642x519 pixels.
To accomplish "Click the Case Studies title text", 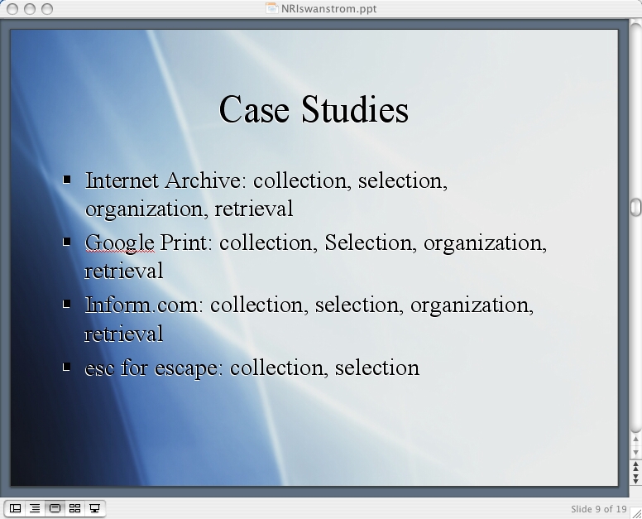I will [x=314, y=110].
